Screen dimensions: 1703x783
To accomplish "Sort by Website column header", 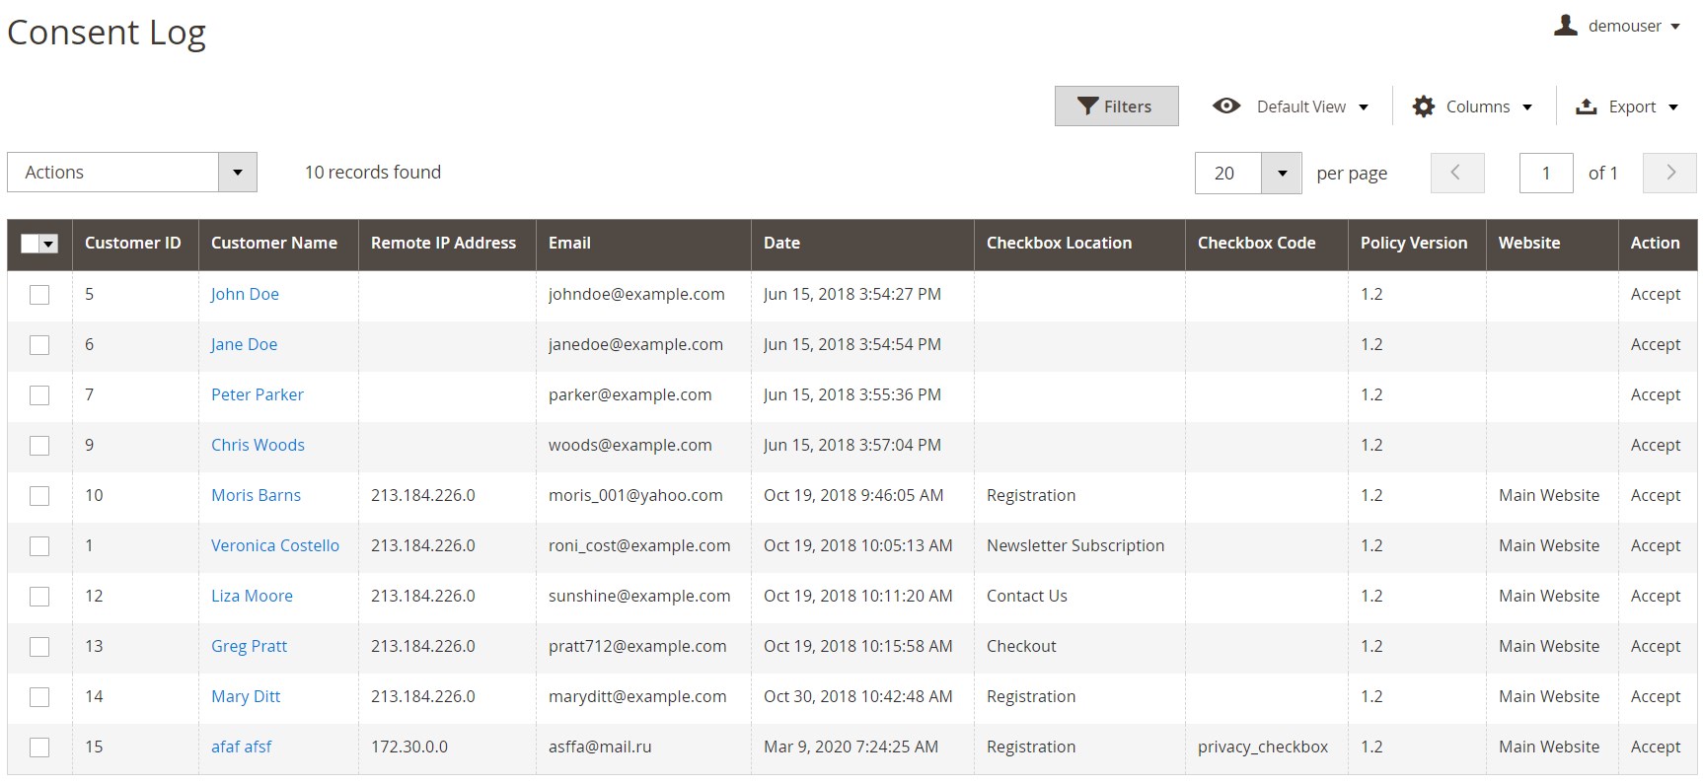I will pos(1552,244).
